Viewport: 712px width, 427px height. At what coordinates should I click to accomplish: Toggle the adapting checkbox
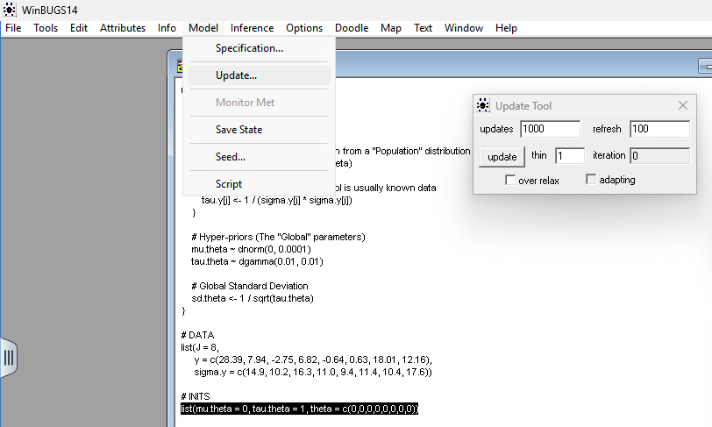pyautogui.click(x=591, y=180)
